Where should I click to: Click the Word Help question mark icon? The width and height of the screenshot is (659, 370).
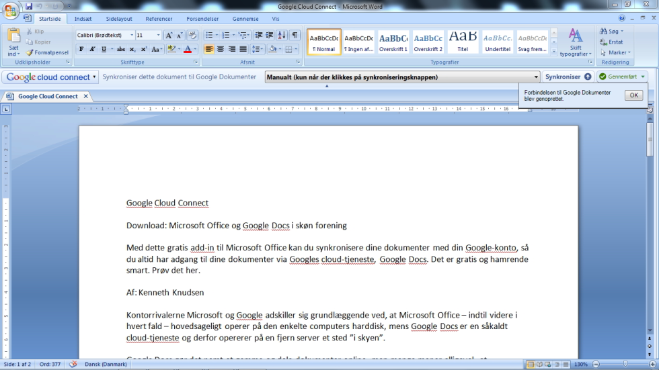(621, 19)
